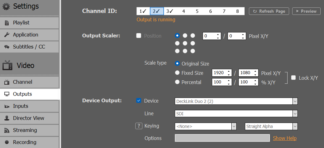Click the Inputs camera icon
Image resolution: width=324 pixels, height=148 pixels.
[7, 106]
